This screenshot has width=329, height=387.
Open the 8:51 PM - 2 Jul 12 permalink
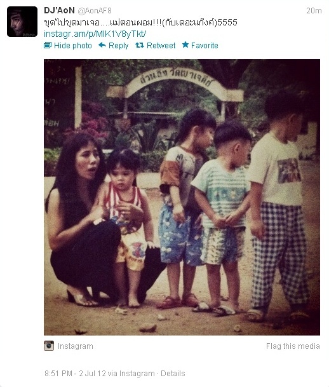coord(75,374)
